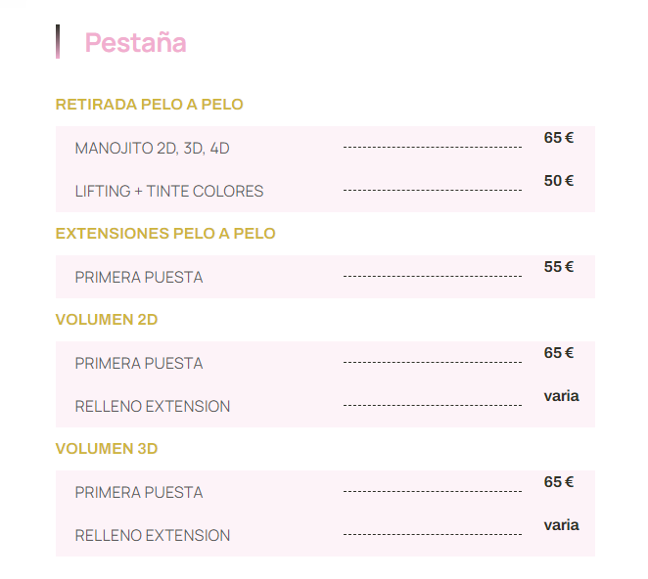Select RELLENO EXTENSION under VOLUMEN 3D
The width and height of the screenshot is (648, 579).
click(153, 536)
